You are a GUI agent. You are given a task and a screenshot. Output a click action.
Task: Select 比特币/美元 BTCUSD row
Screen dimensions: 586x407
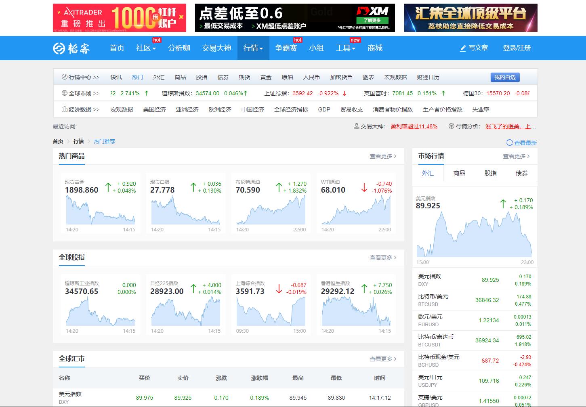475,300
